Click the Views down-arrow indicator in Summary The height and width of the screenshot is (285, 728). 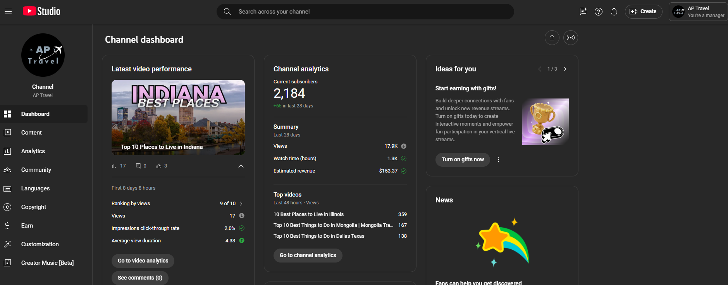click(404, 146)
